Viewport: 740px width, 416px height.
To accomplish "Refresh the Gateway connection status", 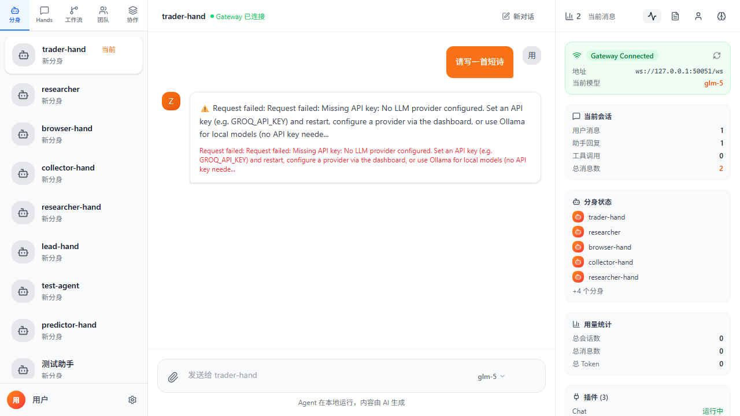I will click(716, 55).
